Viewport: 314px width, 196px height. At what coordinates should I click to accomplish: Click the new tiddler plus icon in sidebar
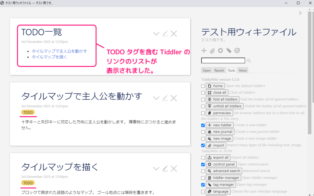tap(204, 51)
